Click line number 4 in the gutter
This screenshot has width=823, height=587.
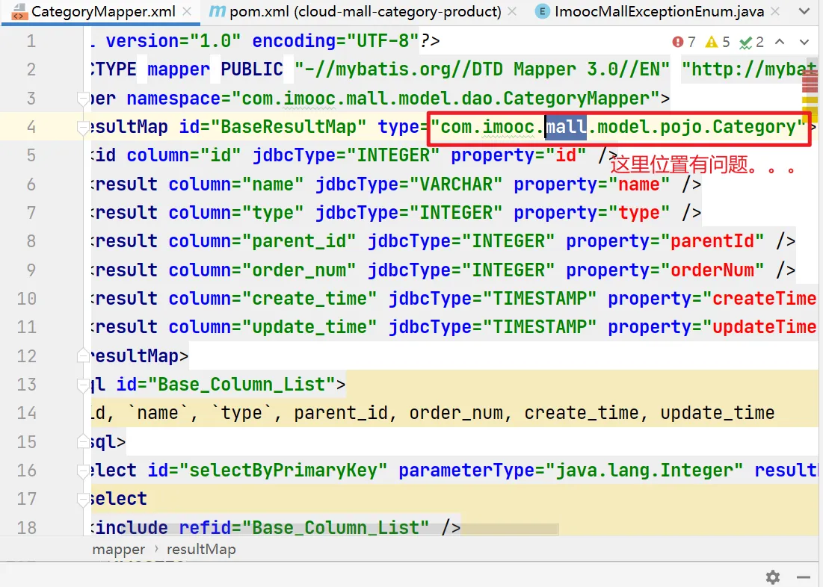tap(31, 127)
